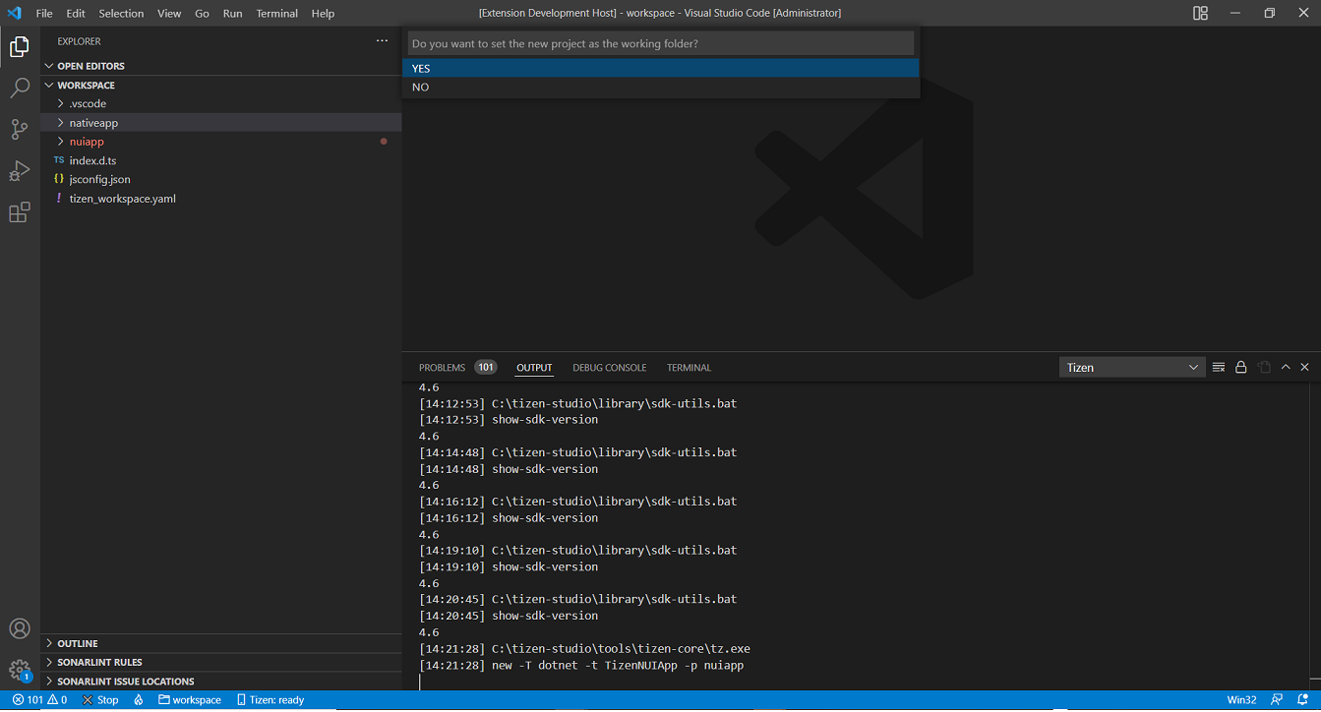Open the Terminal menu
1321x712 pixels.
(276, 13)
